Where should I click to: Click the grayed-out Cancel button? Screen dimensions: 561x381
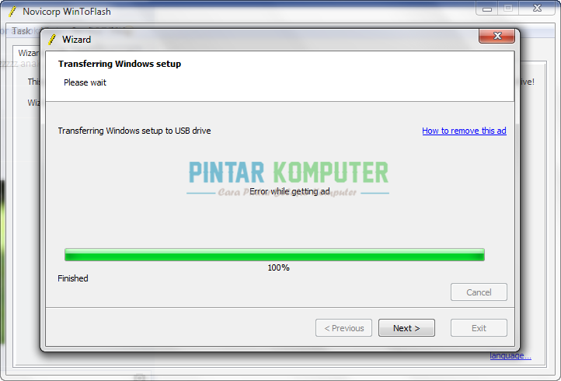point(479,292)
